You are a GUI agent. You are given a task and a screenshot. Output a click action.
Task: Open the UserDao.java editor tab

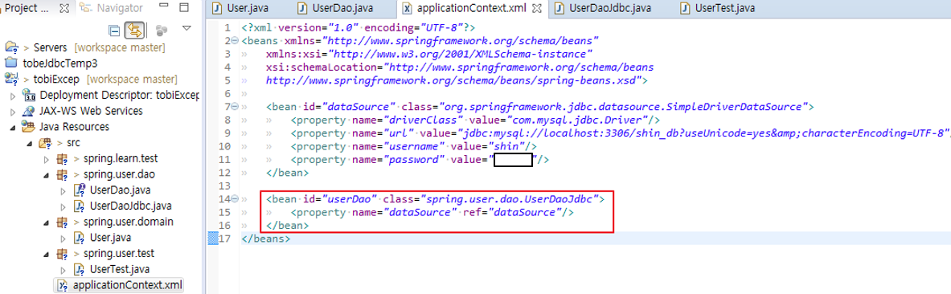(x=336, y=9)
